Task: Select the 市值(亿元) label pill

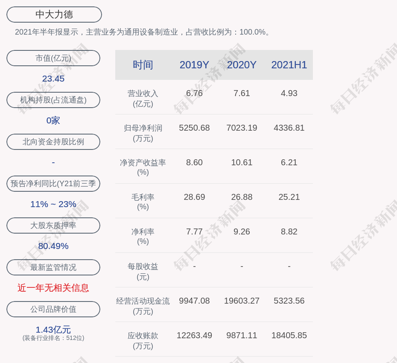Action: point(53,58)
